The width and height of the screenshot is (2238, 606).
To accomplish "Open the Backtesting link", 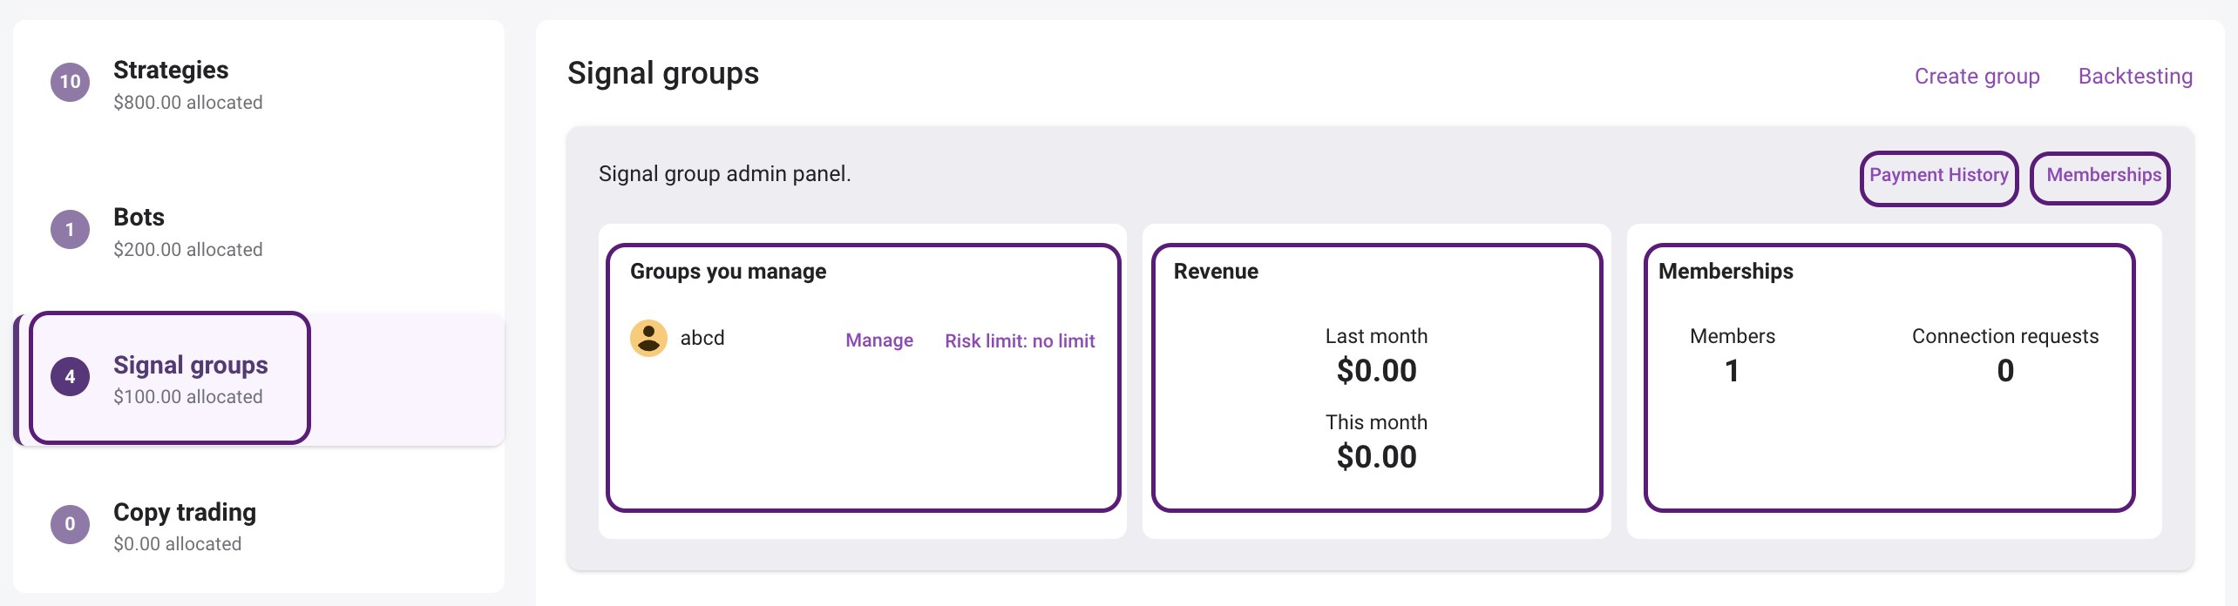I will pyautogui.click(x=2134, y=77).
